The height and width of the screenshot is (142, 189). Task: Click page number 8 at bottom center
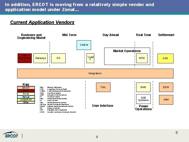97,137
